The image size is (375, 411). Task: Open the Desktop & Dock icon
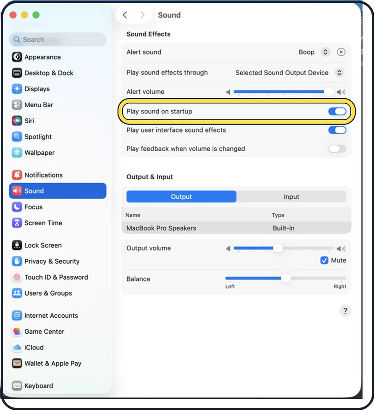(x=17, y=73)
